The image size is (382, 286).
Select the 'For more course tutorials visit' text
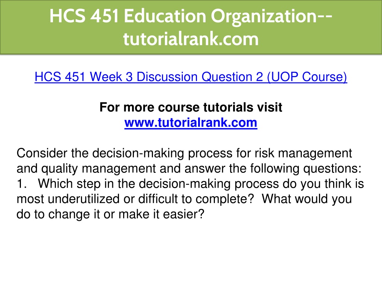point(191,107)
